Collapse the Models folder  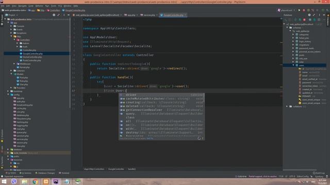pyautogui.click(x=11, y=74)
